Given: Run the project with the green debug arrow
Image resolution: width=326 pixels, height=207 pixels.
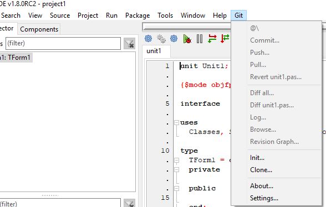Looking at the screenshot, I should (187, 39).
